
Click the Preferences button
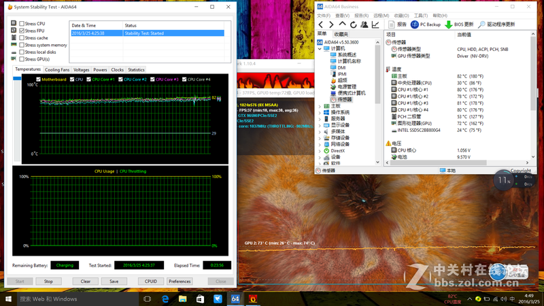click(x=180, y=281)
